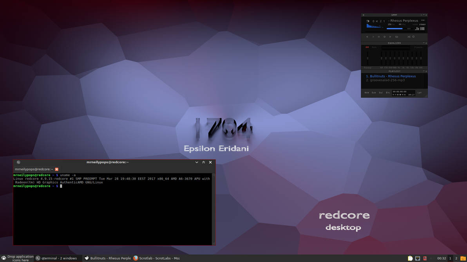Image resolution: width=467 pixels, height=262 pixels.
Task: Open the Qmmp main menu icon in title bar
Action: pos(363,15)
